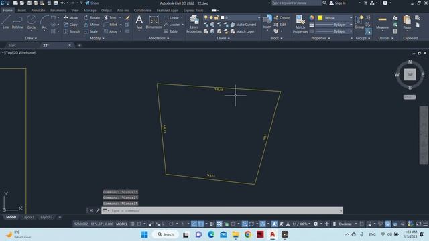The image size is (429, 241).
Task: Activate the Move command
Action: [x=70, y=18]
